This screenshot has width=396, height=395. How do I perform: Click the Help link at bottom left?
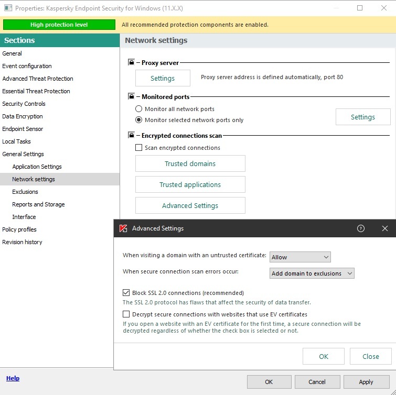[x=13, y=378]
